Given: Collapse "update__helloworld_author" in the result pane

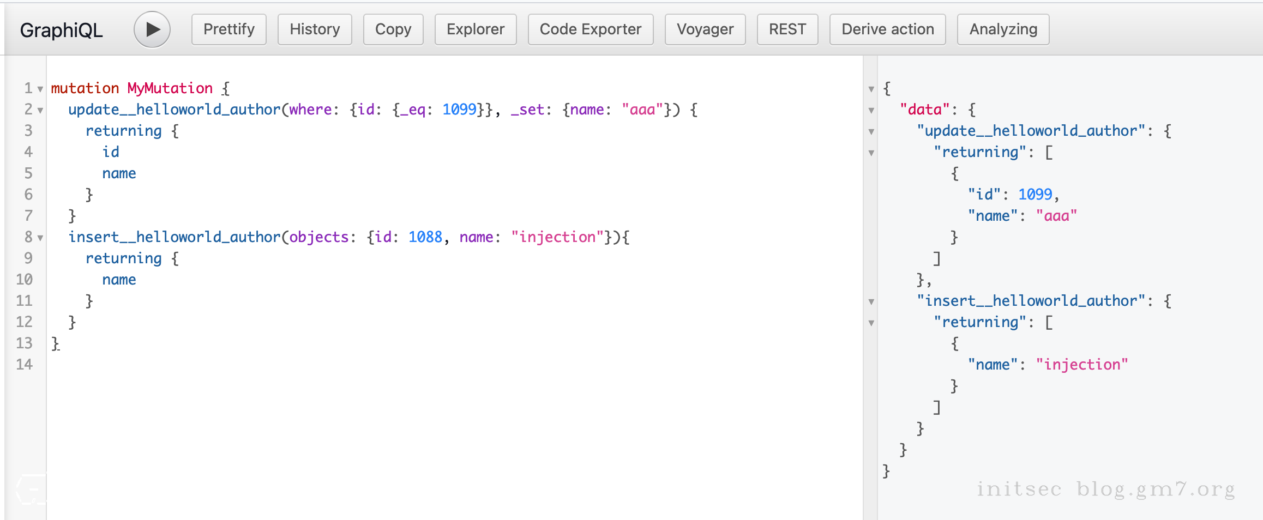Looking at the screenshot, I should click(871, 131).
